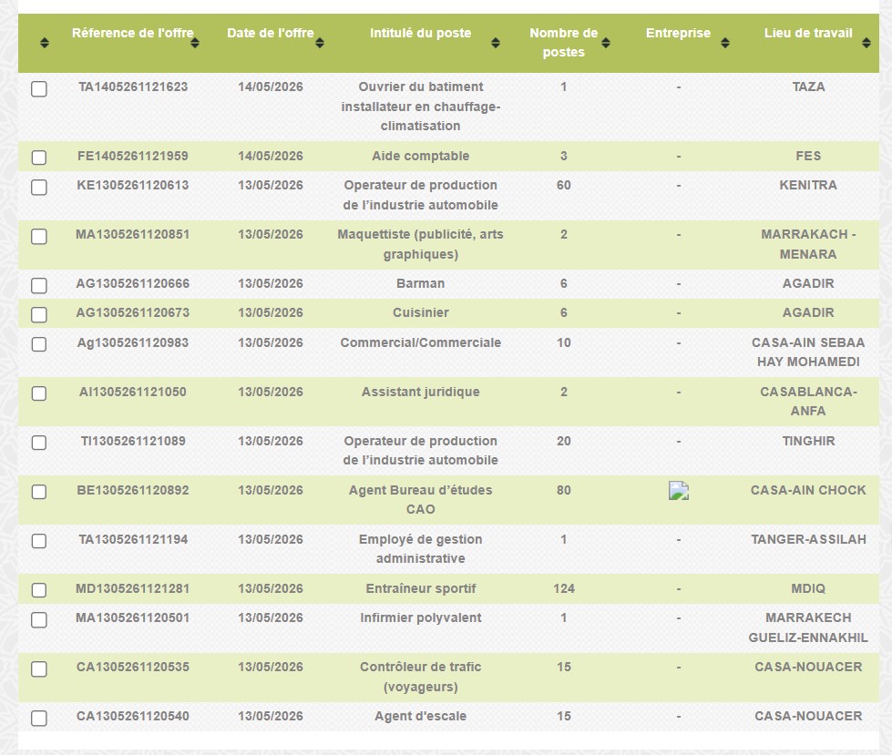Click Ouvrier du batiment installateur job title
892x755 pixels.
(420, 107)
